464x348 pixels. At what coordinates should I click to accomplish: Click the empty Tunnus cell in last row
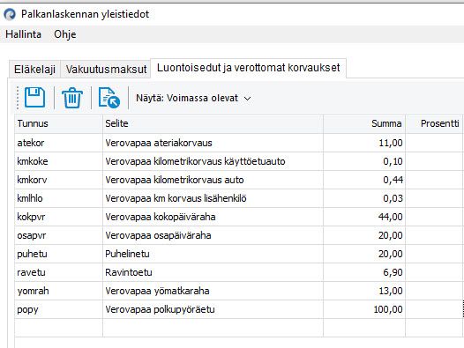[x=58, y=328]
